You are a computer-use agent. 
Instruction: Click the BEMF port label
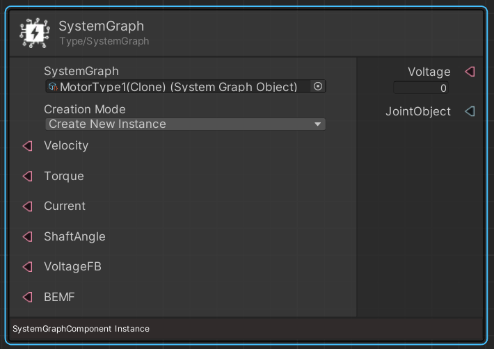59,297
